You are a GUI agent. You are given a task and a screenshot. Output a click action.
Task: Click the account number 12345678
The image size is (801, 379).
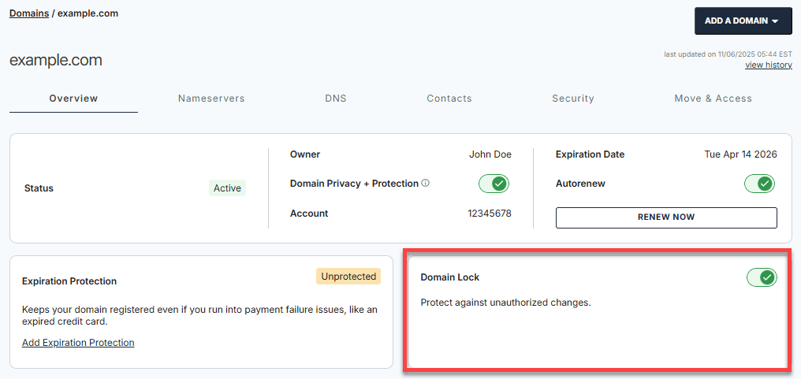490,214
